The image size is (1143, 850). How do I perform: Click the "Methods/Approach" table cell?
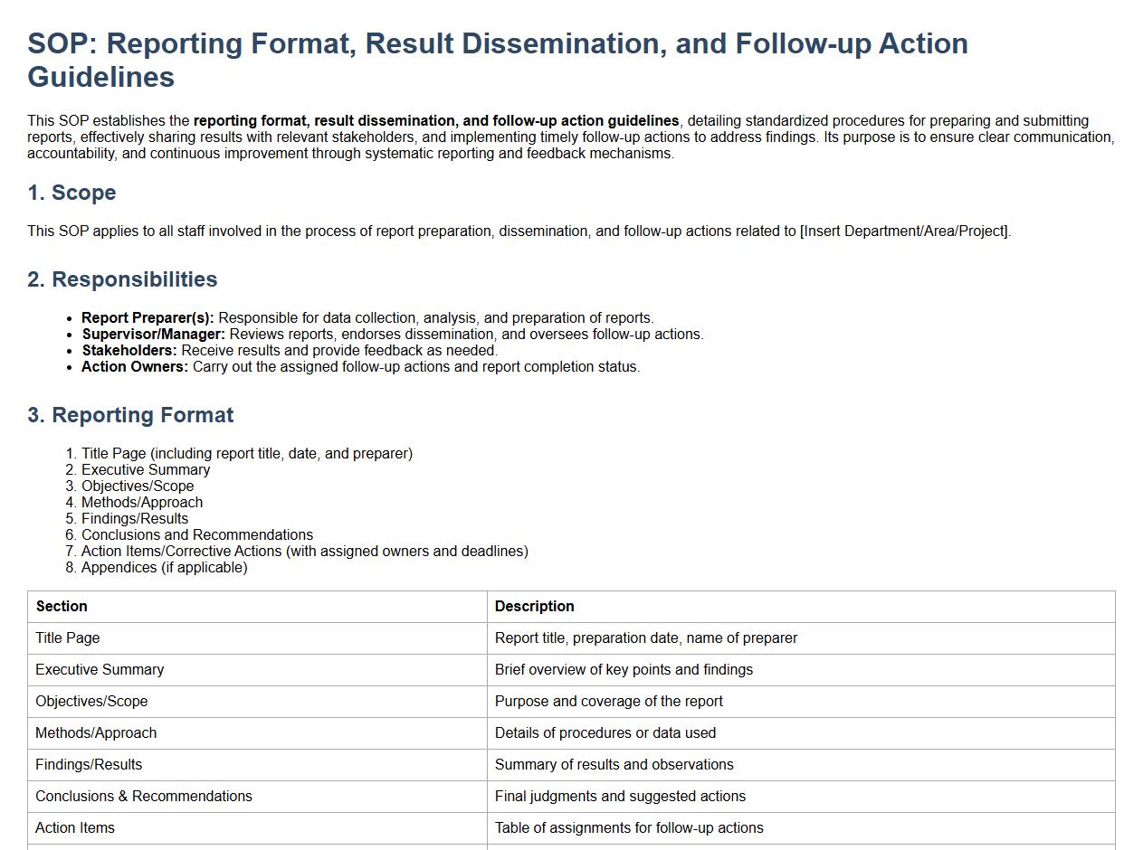coord(96,733)
